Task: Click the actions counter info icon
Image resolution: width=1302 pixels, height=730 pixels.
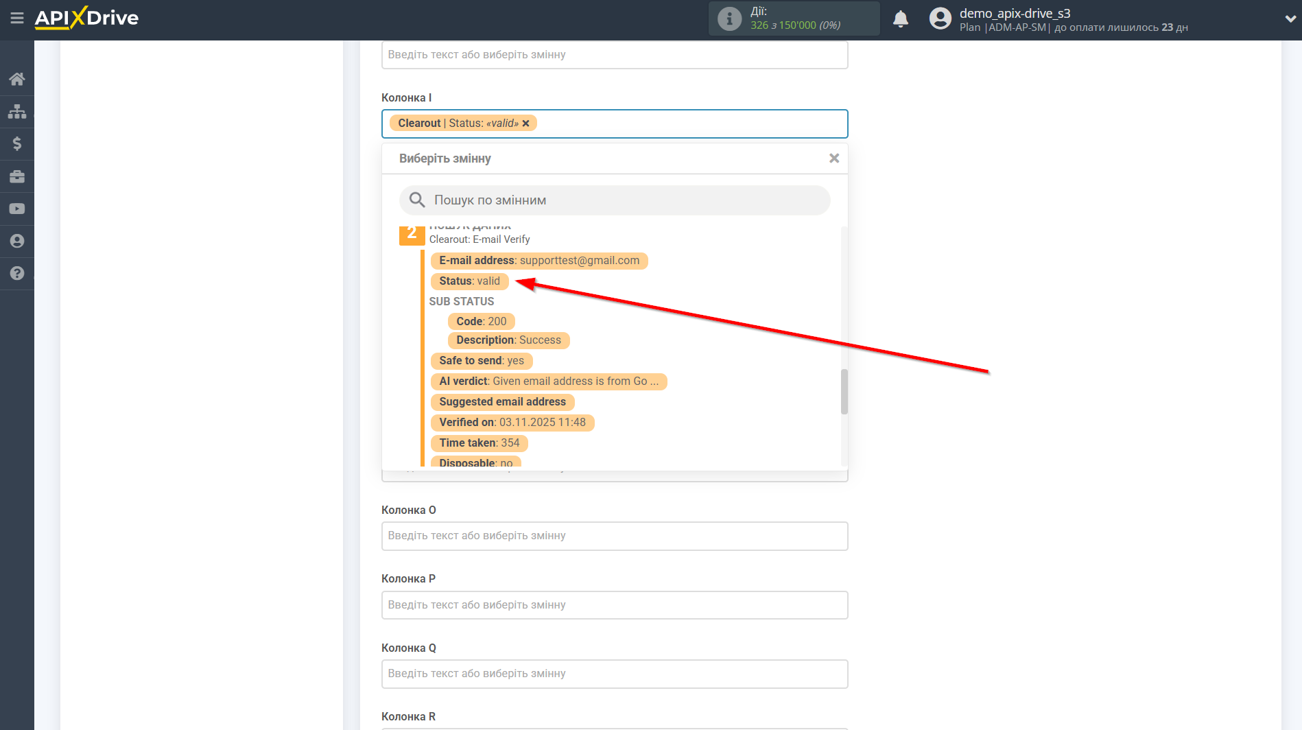Action: point(729,19)
